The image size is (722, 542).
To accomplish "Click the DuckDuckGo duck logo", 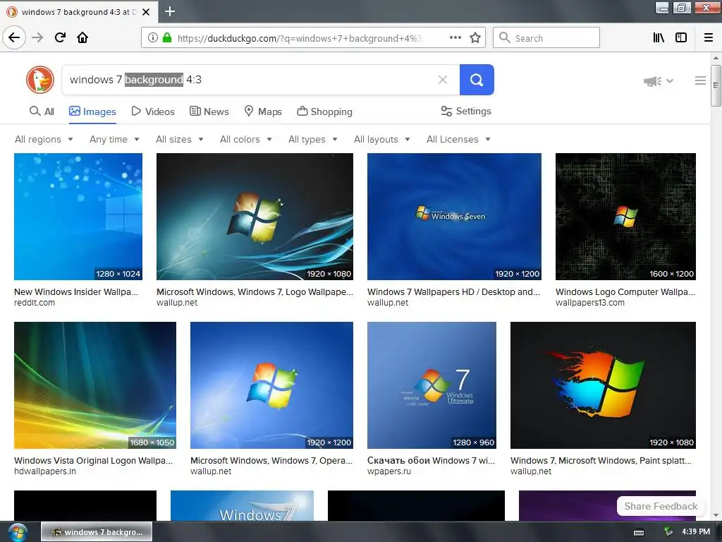I will (x=40, y=80).
